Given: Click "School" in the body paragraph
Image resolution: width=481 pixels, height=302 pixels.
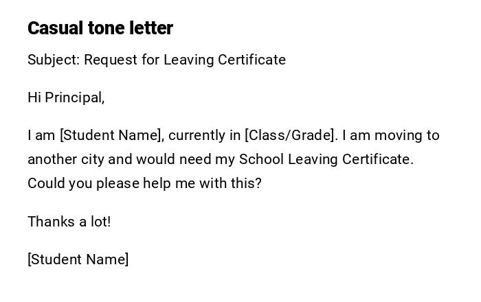Looking at the screenshot, I should point(262,159).
